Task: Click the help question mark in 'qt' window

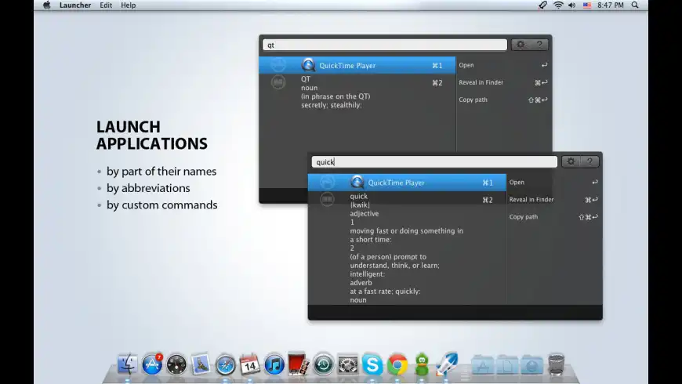Action: pos(539,45)
